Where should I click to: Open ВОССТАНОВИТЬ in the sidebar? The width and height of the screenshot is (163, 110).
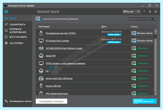tap(17, 37)
